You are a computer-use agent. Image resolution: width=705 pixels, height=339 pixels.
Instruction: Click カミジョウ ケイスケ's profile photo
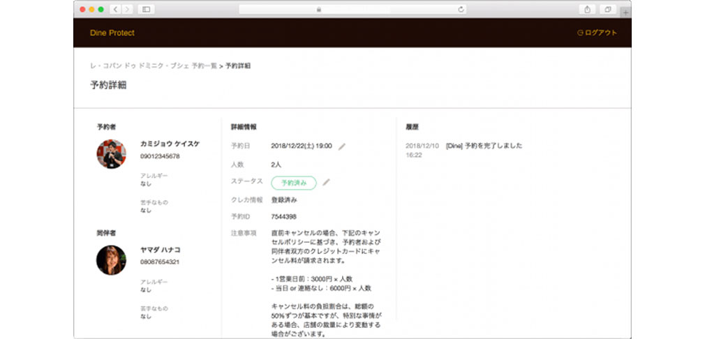112,154
